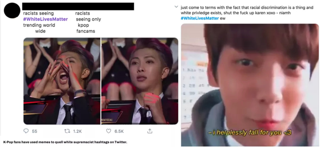Click the redacted username bar
This screenshot has width=320, height=147.
pyautogui.click(x=78, y=6)
